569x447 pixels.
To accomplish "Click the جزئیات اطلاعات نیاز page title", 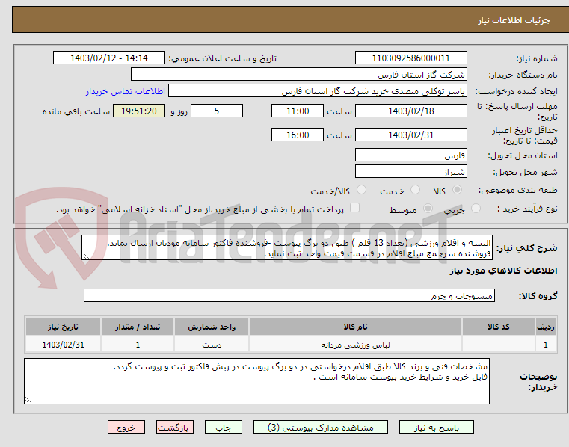I will (514, 20).
